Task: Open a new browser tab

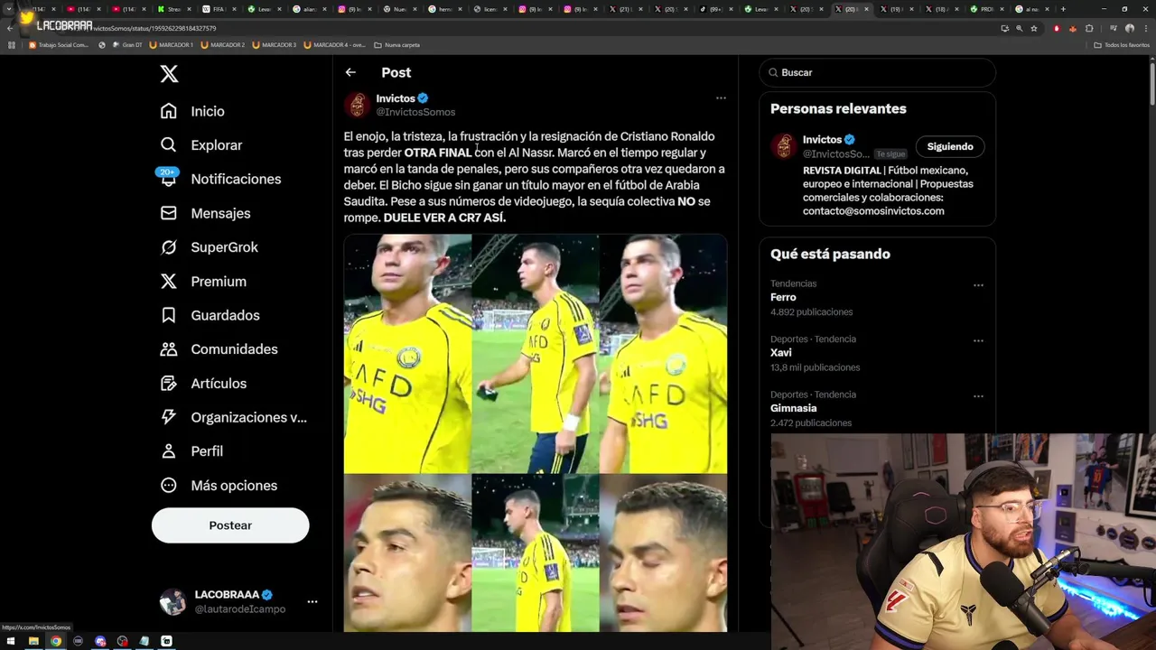Action: coord(1063,9)
